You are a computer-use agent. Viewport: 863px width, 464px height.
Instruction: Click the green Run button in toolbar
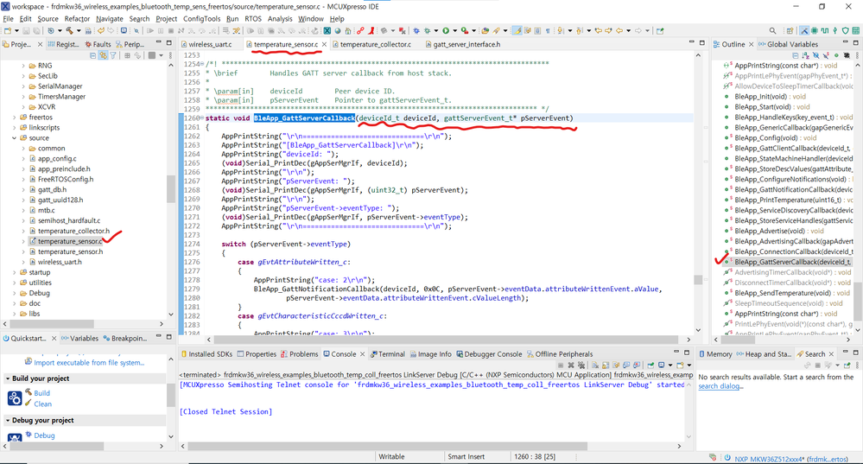pyautogui.click(x=446, y=30)
